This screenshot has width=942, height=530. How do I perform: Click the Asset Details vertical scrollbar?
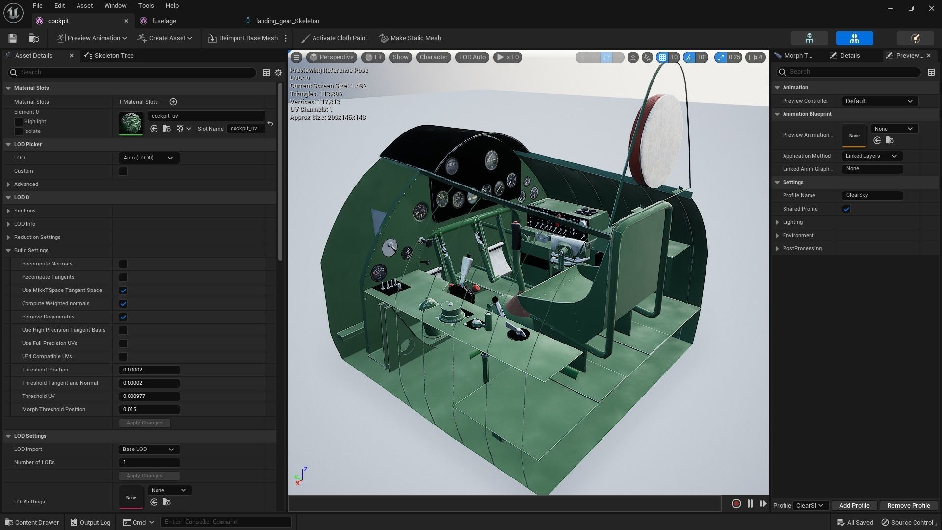(x=280, y=172)
